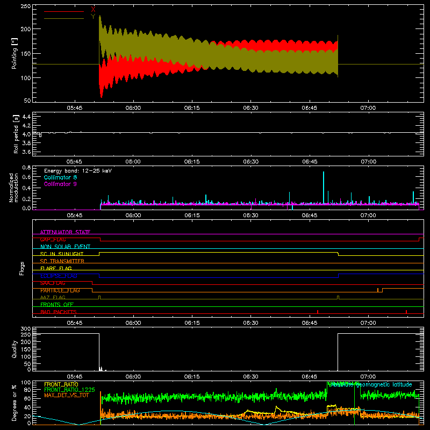Click the 05:45 label under the Quality plot
430x430 pixels.
pos(75,377)
